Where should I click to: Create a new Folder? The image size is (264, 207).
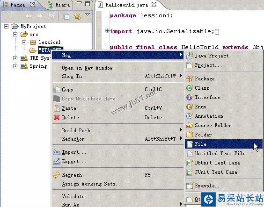tap(224, 135)
